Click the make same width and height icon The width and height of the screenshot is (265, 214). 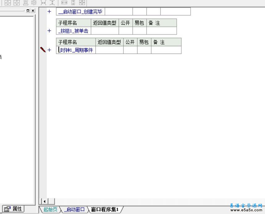[x=82, y=2]
